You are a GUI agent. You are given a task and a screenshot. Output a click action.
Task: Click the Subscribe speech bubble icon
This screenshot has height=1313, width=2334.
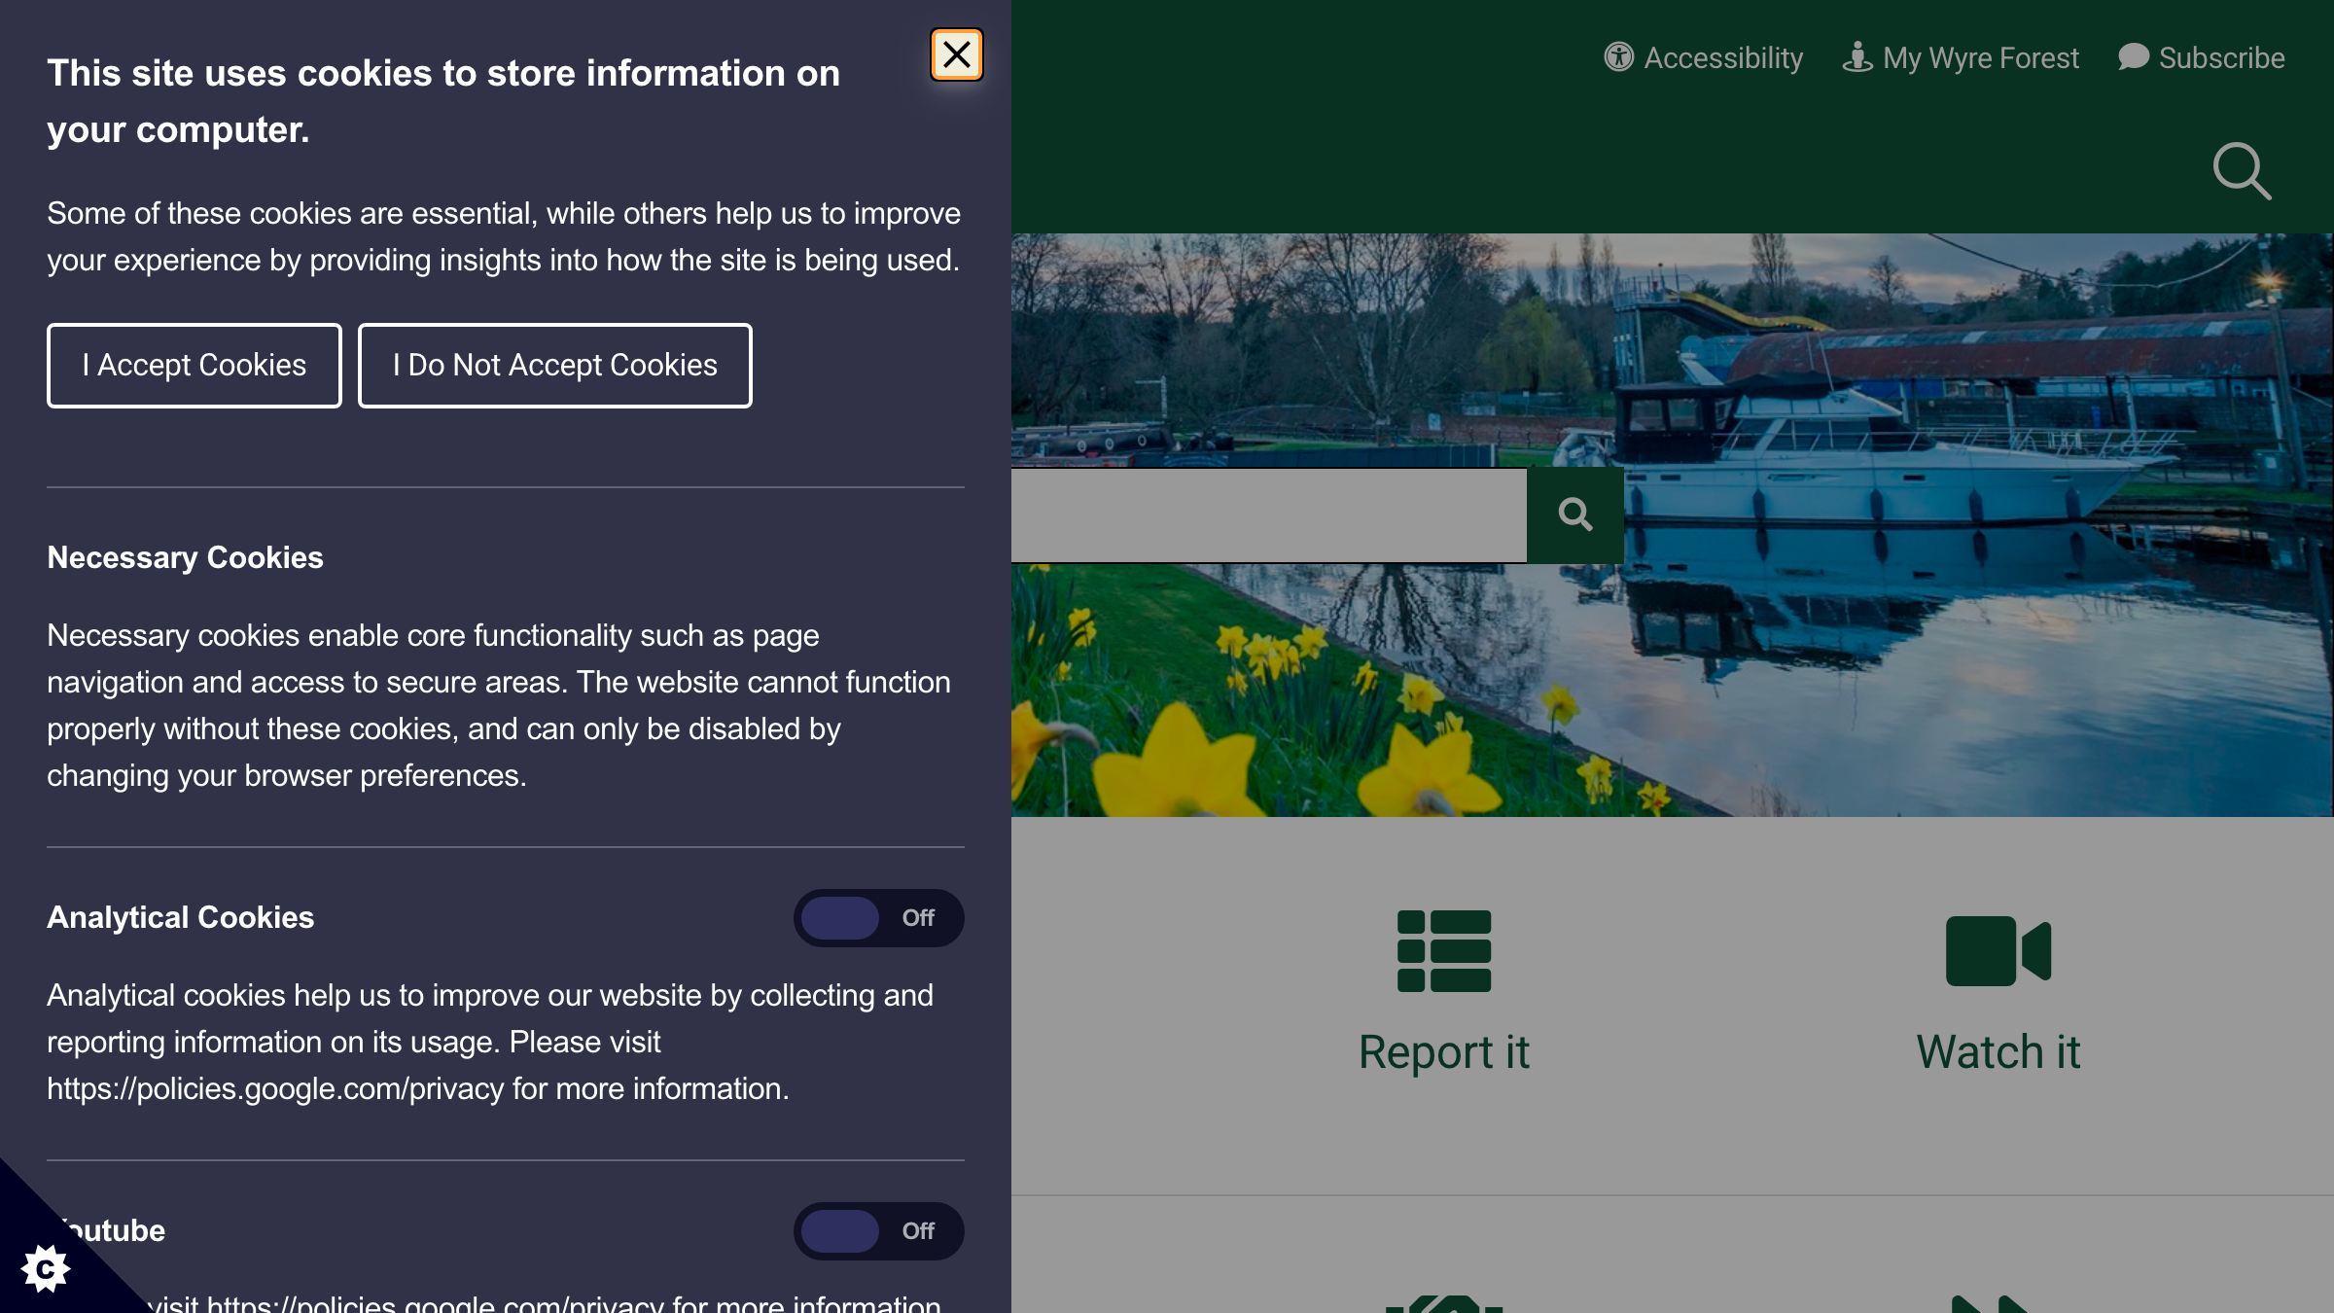(2133, 57)
